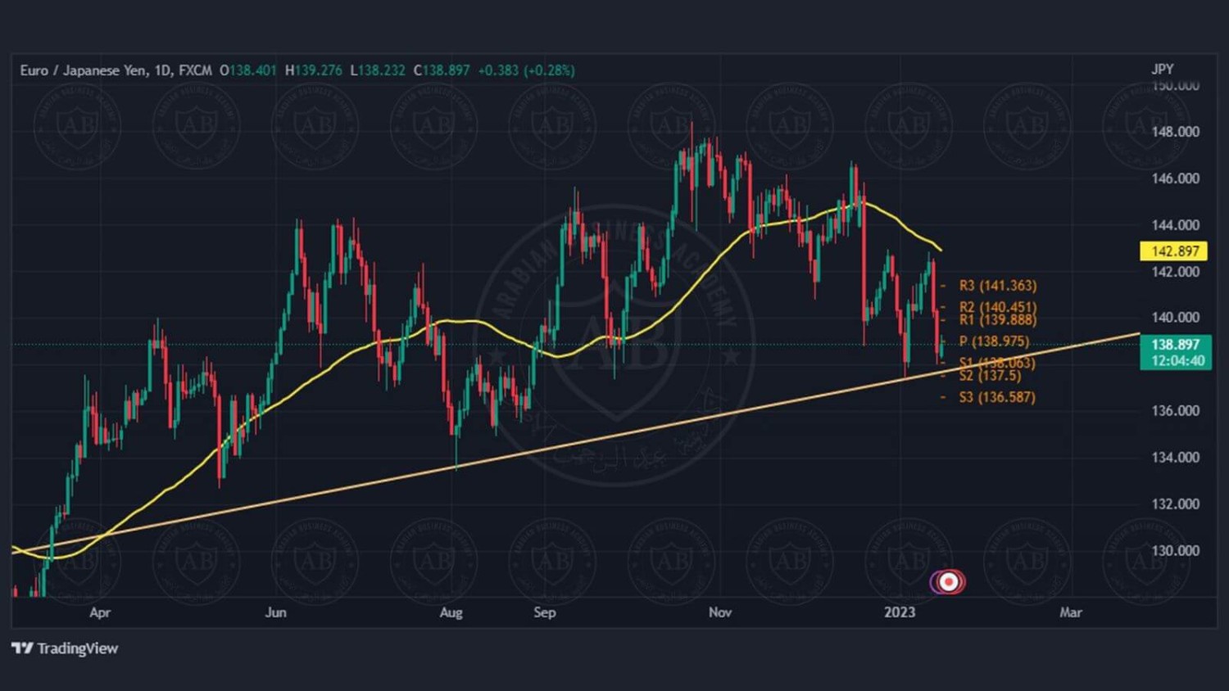
Task: Click the 2023 label on time axis
Action: click(x=900, y=612)
